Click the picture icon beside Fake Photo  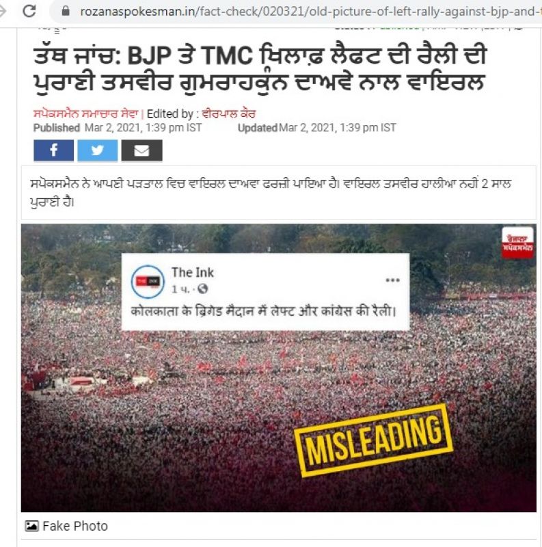[31, 526]
